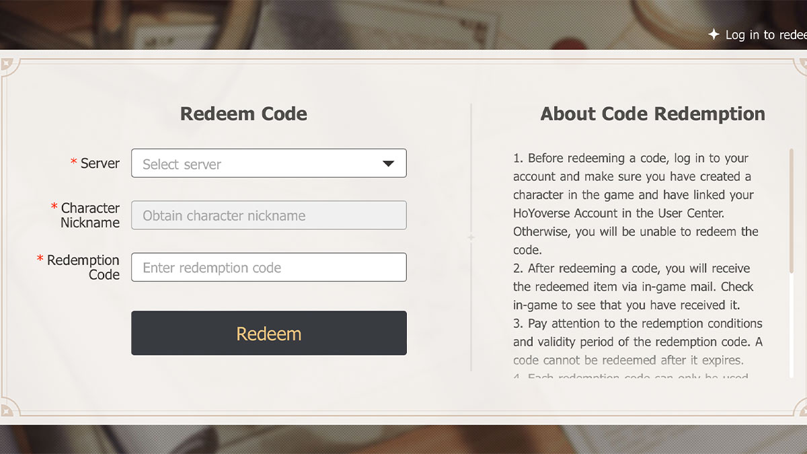Click the Server dropdown arrow icon
The image size is (807, 454).
click(x=388, y=164)
